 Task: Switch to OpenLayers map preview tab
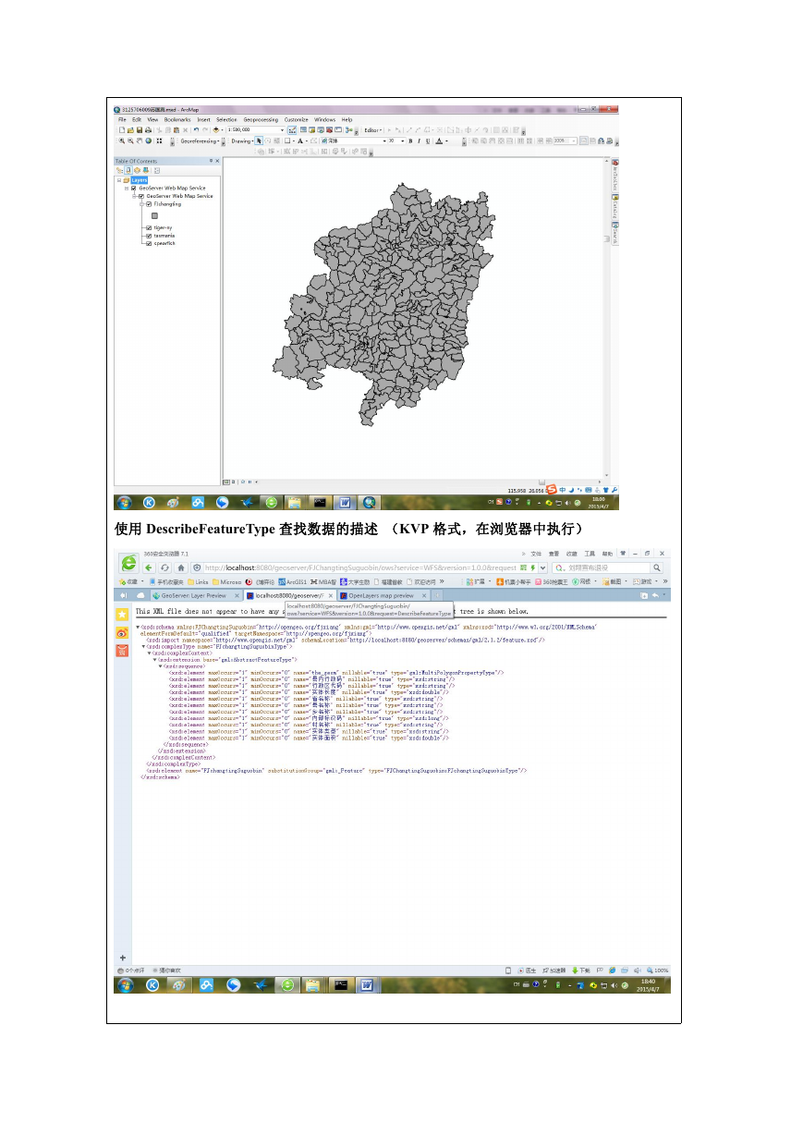tap(381, 596)
